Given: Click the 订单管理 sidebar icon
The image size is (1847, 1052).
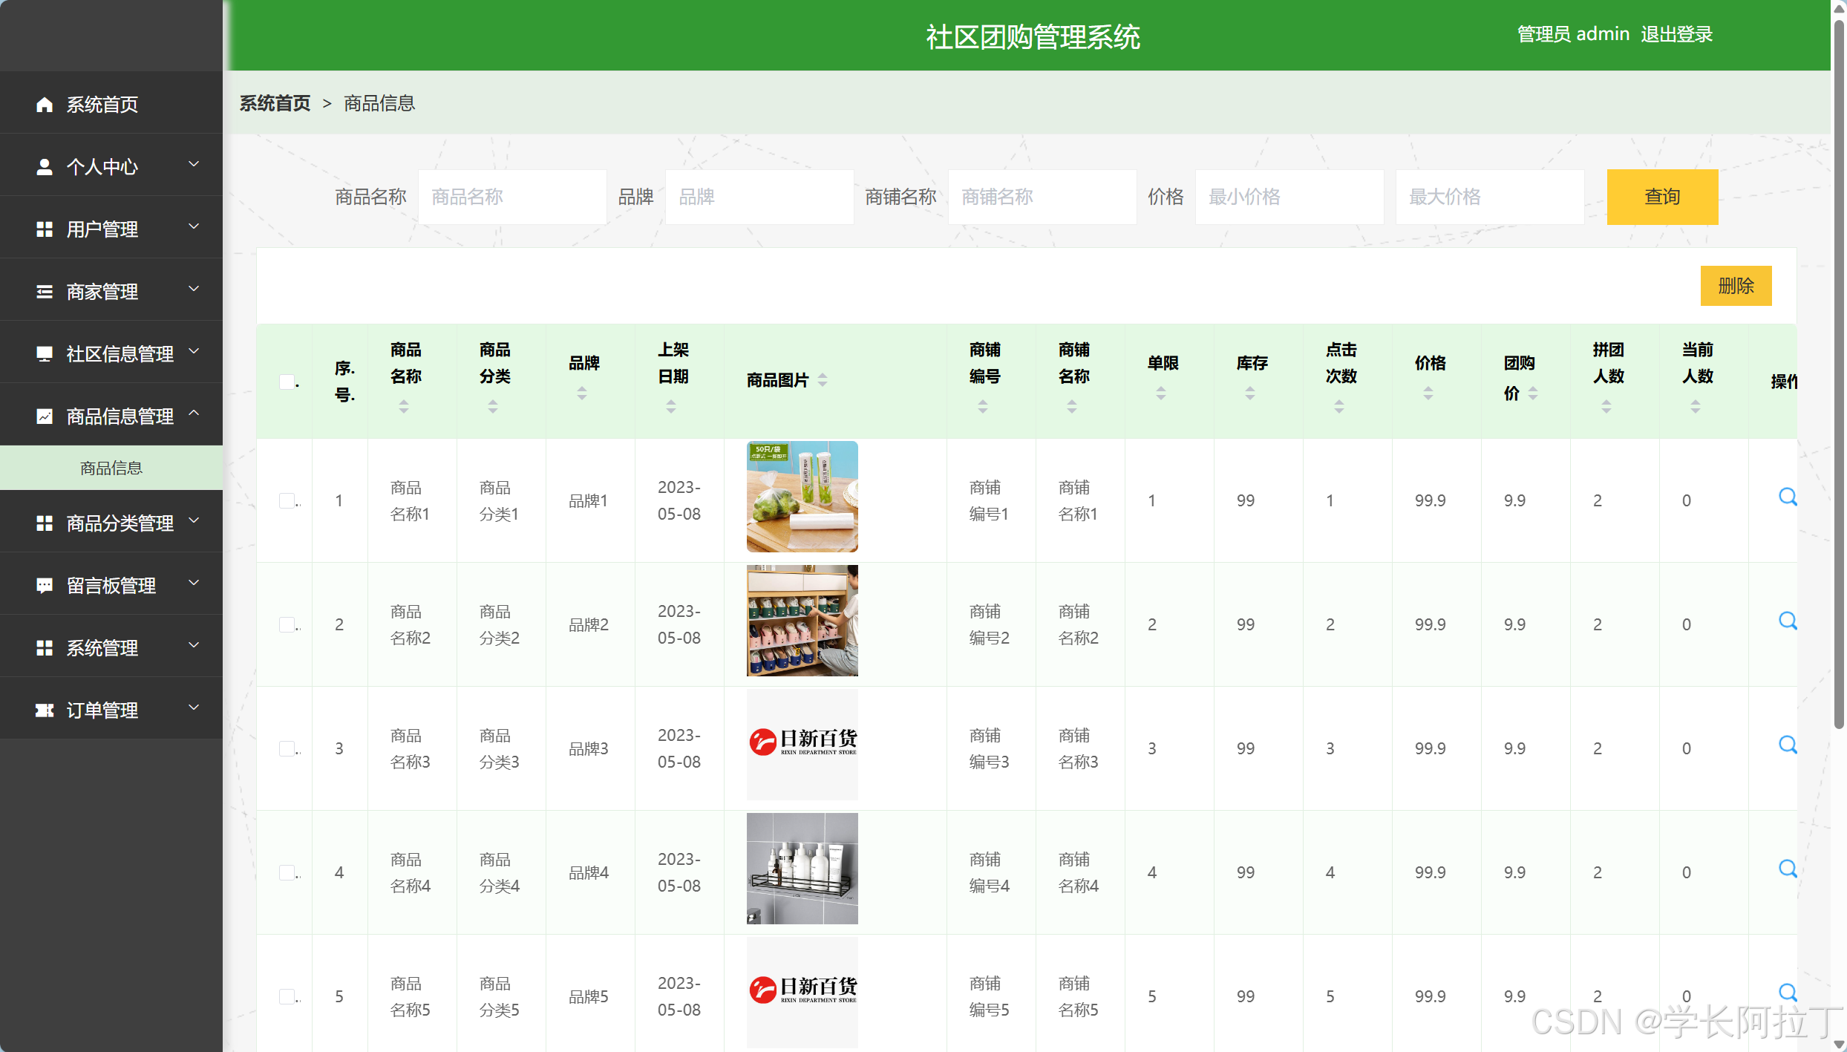Looking at the screenshot, I should (44, 710).
